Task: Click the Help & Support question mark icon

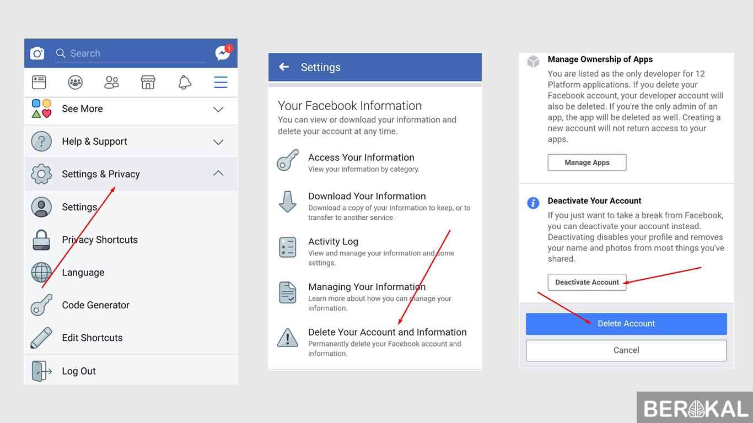Action: pos(41,142)
